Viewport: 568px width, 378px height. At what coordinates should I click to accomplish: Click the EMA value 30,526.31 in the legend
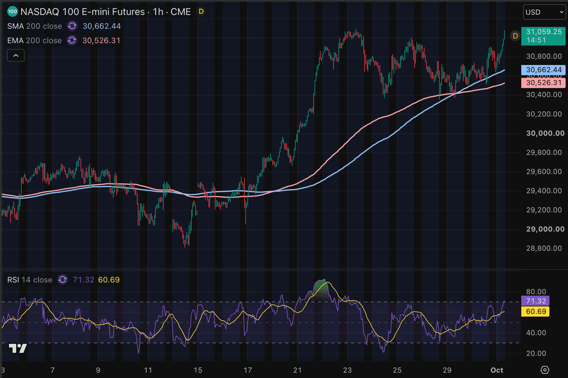[101, 40]
